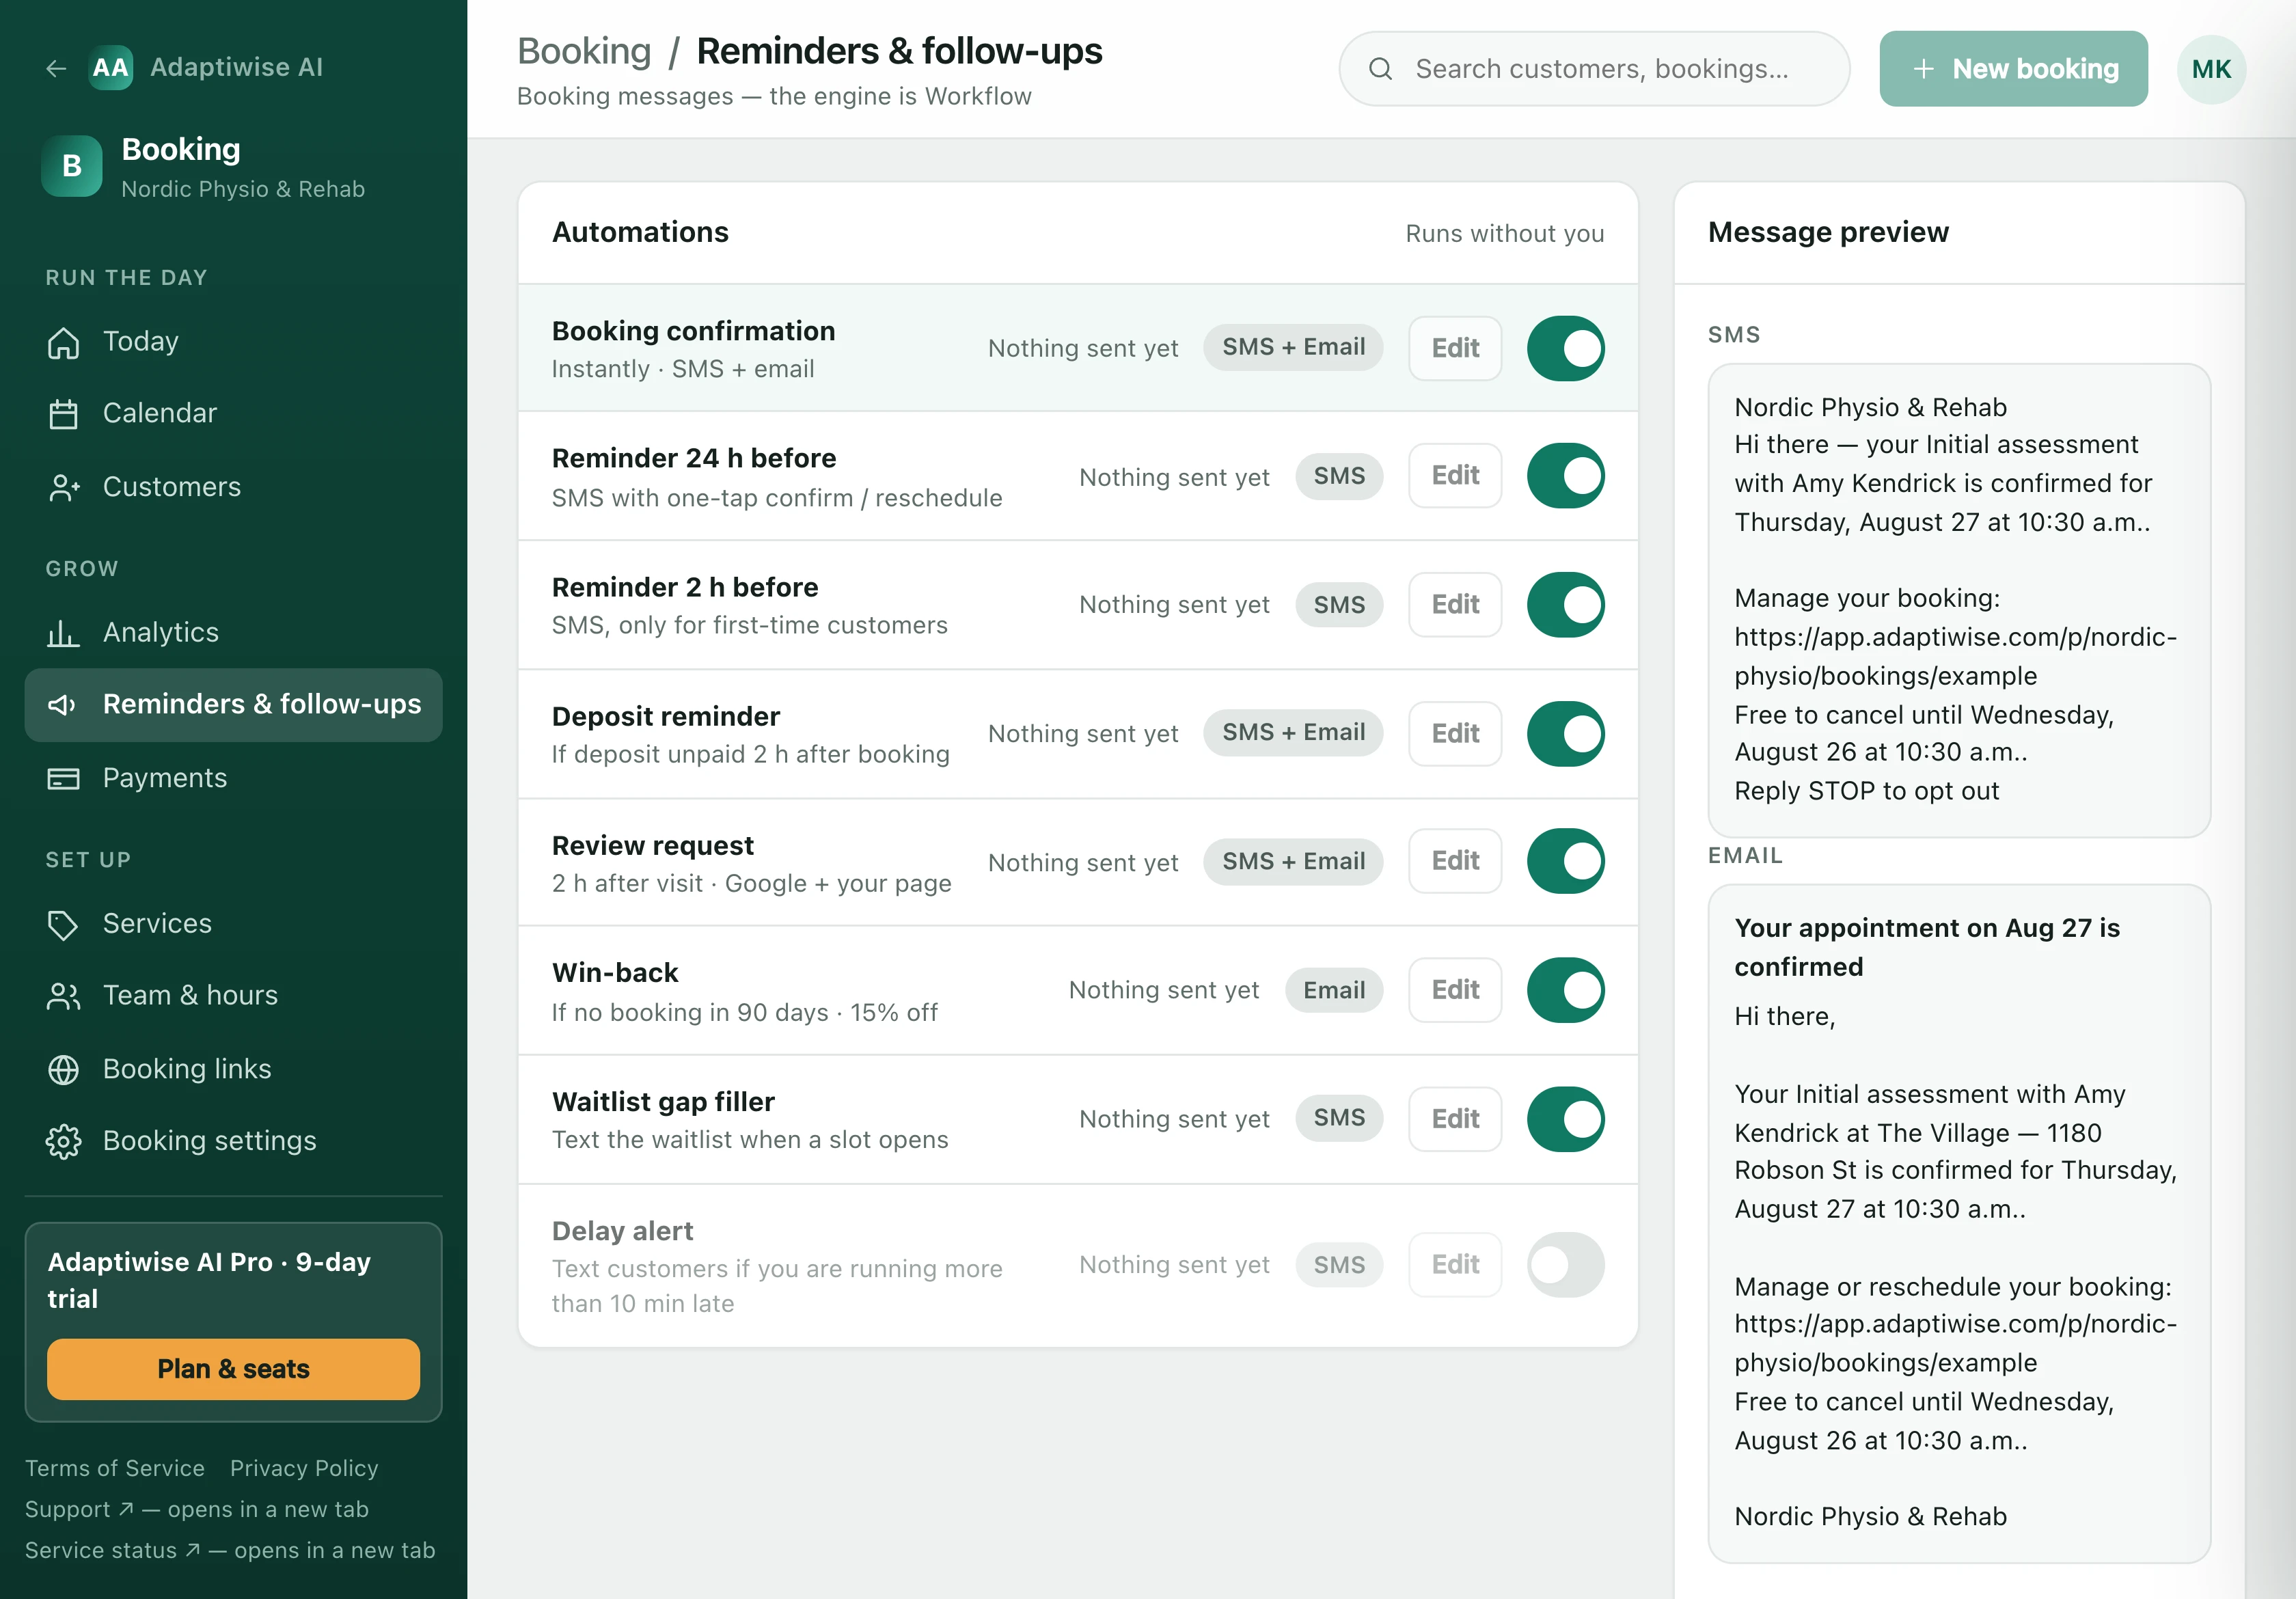Switch off the Win-back automation
2296x1599 pixels.
click(1565, 990)
